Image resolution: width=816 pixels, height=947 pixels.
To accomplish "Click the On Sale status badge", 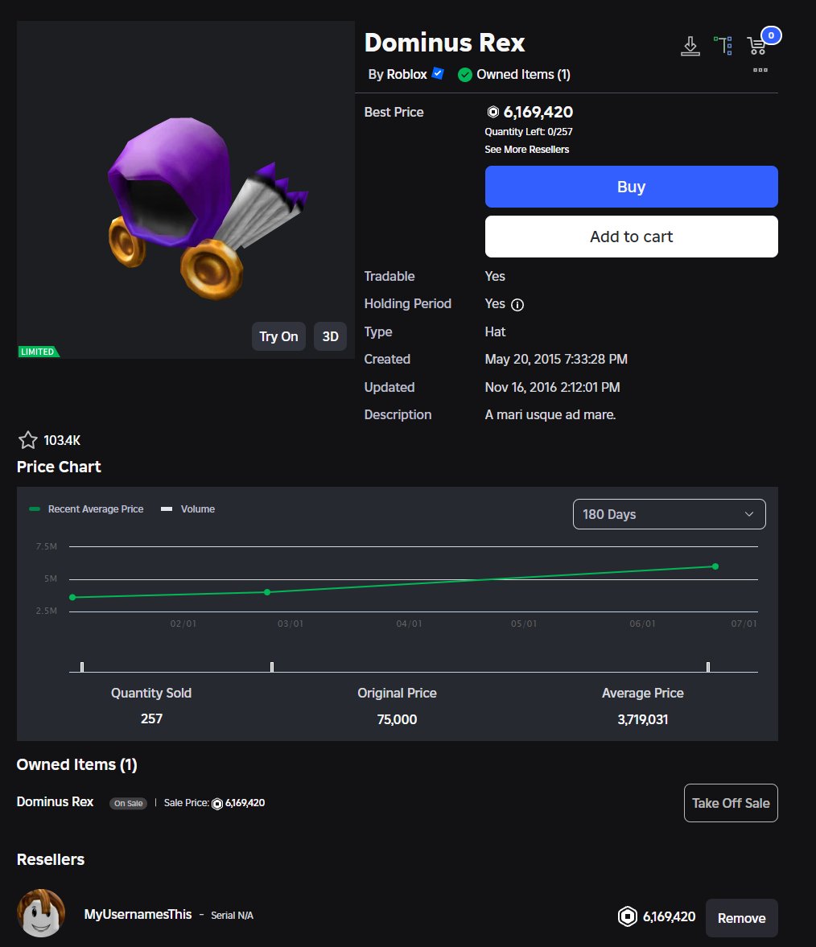I will point(128,803).
